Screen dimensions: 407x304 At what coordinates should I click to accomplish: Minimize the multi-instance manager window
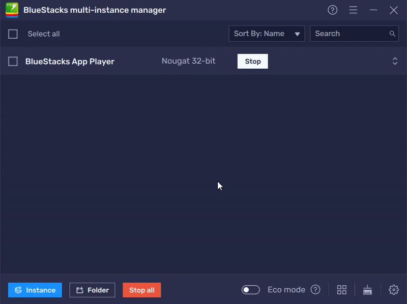(x=373, y=10)
